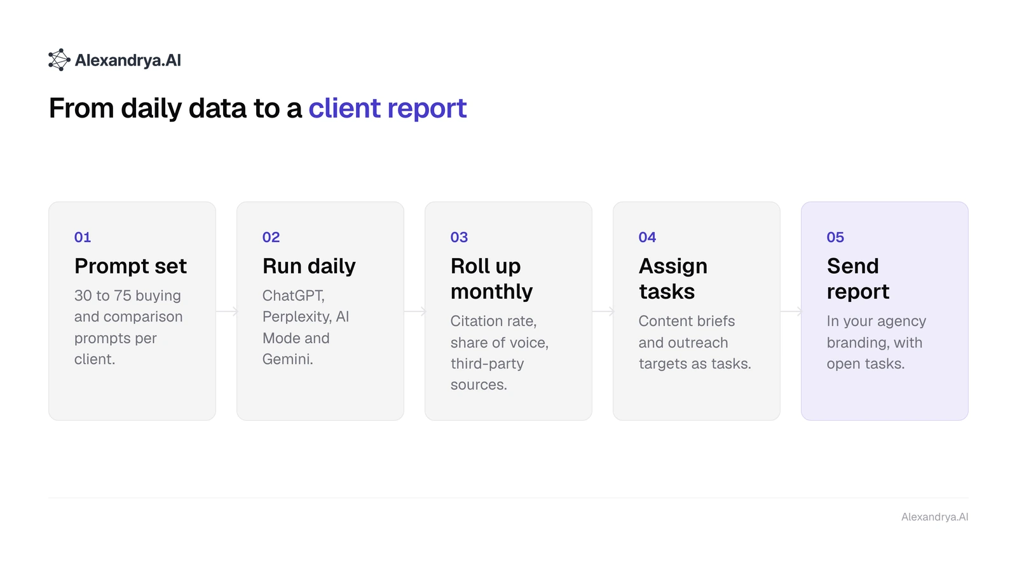This screenshot has width=1017, height=572.
Task: Click the footer 'Alexandrya.AI' label
Action: 934,517
